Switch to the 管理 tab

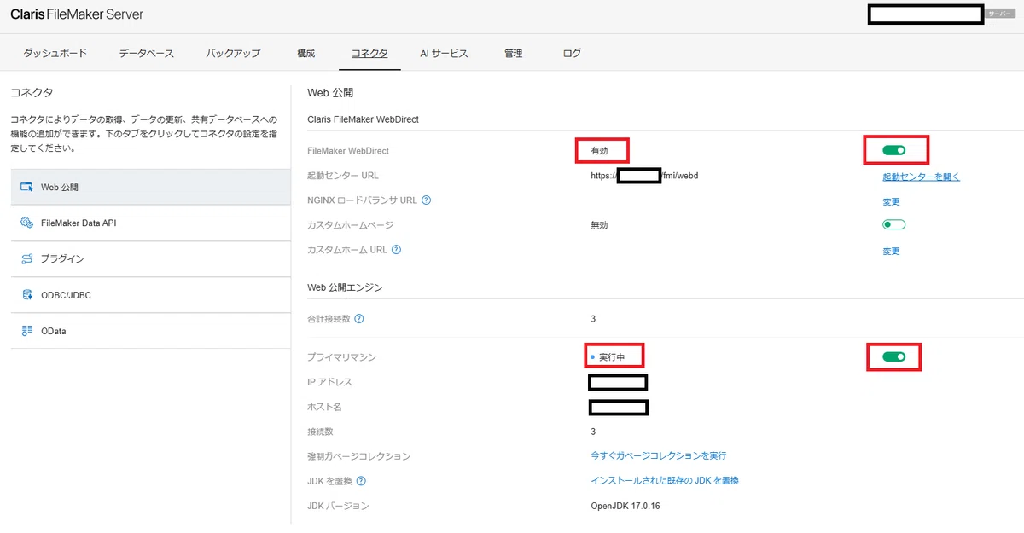(x=513, y=53)
